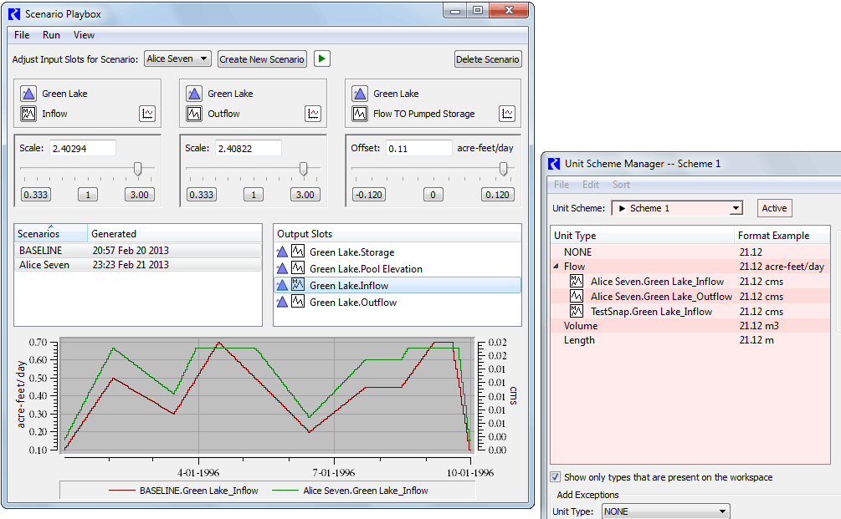
Task: Open the Run menu in Scenario Playbox
Action: tap(52, 35)
